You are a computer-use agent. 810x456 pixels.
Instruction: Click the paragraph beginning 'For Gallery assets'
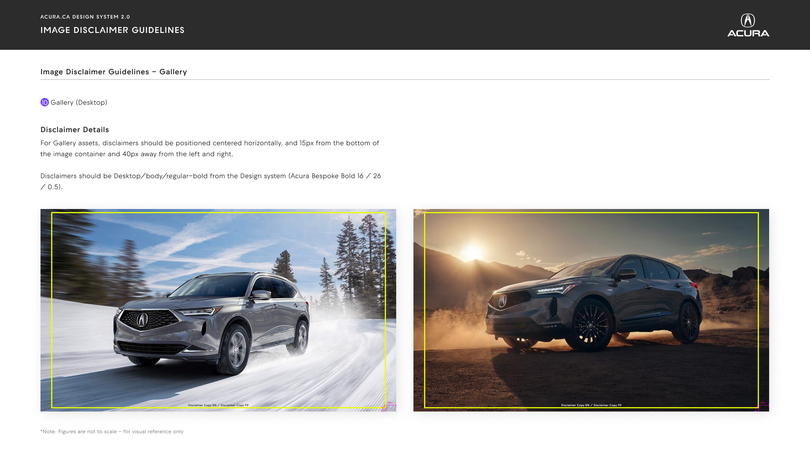click(210, 148)
